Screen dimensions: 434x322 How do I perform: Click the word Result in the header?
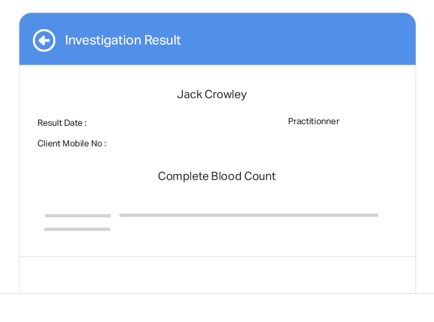162,40
